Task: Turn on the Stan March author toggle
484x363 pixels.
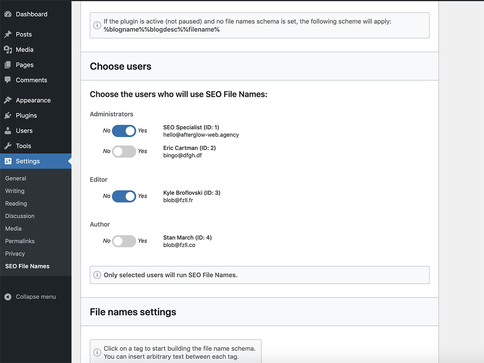Action: coord(124,241)
